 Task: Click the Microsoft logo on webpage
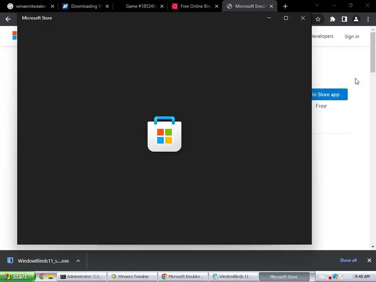(15, 36)
